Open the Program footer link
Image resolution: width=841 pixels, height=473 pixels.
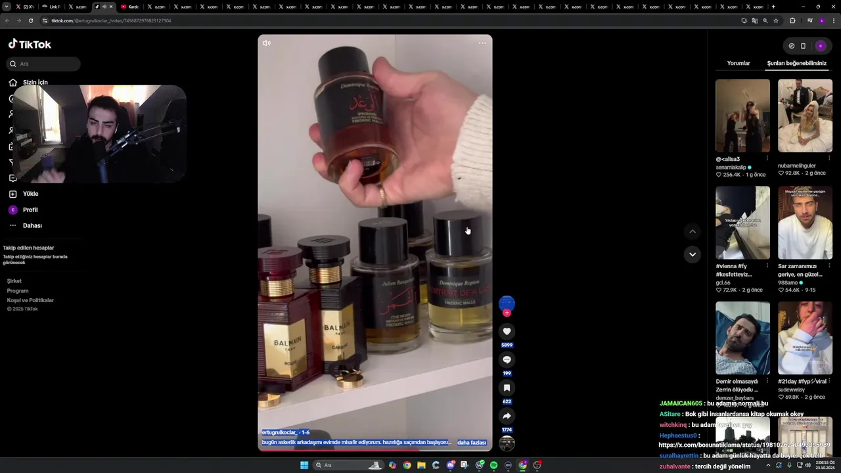tap(18, 290)
